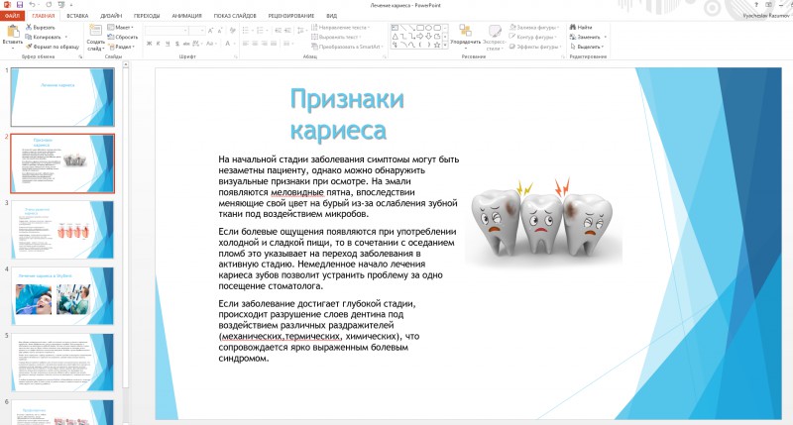Toggle Bold (Ж) formatting

pyautogui.click(x=150, y=44)
